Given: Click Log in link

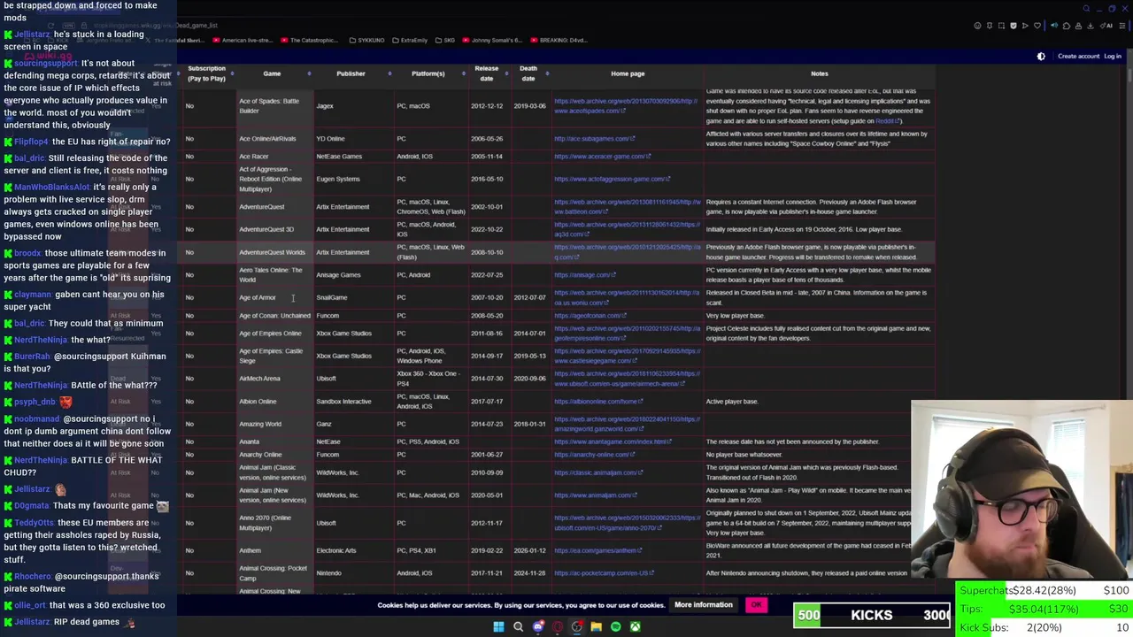Looking at the screenshot, I should pos(1113,56).
